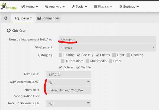Image resolution: width=159 pixels, height=110 pixels.
Task: Click the back arrow icon next to Général
Action: (8, 31)
